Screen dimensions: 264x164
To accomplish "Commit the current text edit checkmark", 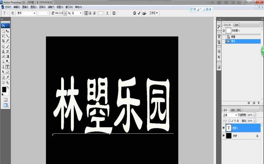I will (139, 13).
